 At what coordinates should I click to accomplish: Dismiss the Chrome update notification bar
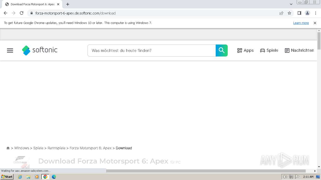[x=315, y=23]
